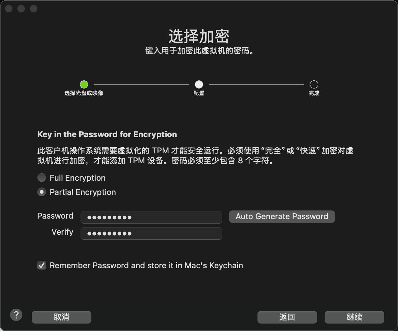Click the white 配置 step indicator circle

(x=199, y=84)
